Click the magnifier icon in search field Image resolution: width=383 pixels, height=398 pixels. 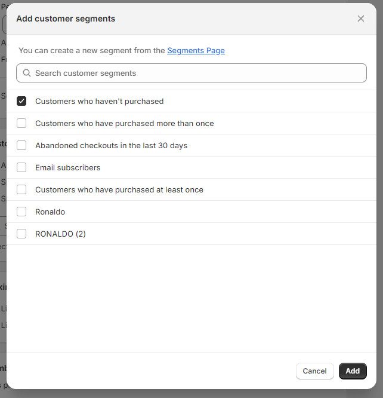click(x=26, y=73)
